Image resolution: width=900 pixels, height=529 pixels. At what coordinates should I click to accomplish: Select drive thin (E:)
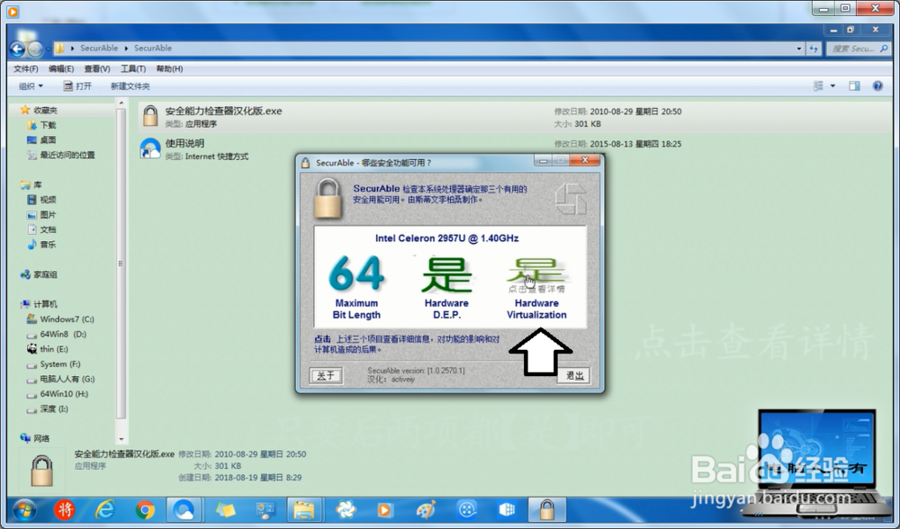point(54,349)
